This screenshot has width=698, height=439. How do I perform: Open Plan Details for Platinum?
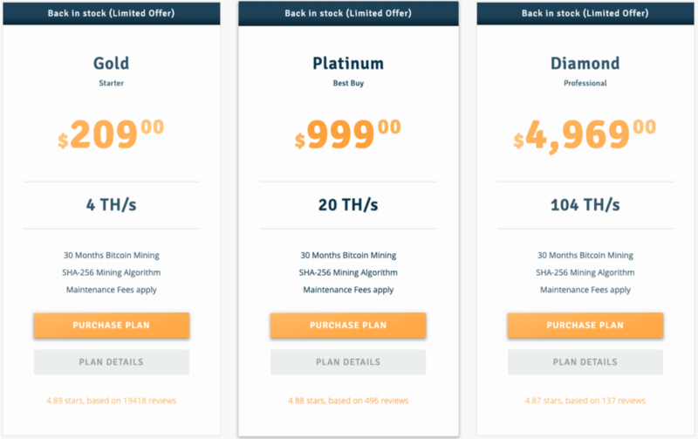tap(348, 362)
